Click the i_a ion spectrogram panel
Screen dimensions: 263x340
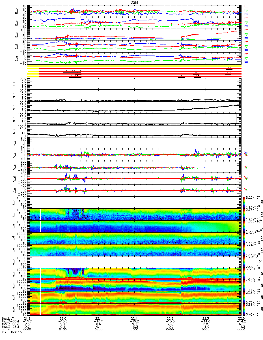click(135, 226)
